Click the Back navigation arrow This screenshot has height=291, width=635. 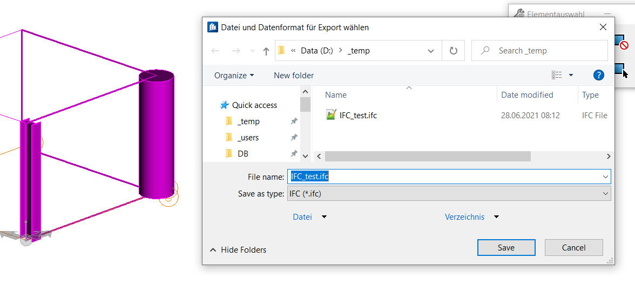click(215, 51)
